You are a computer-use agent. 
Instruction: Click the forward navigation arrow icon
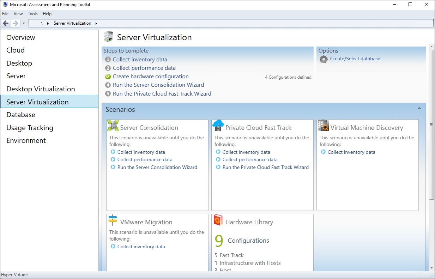coord(15,23)
